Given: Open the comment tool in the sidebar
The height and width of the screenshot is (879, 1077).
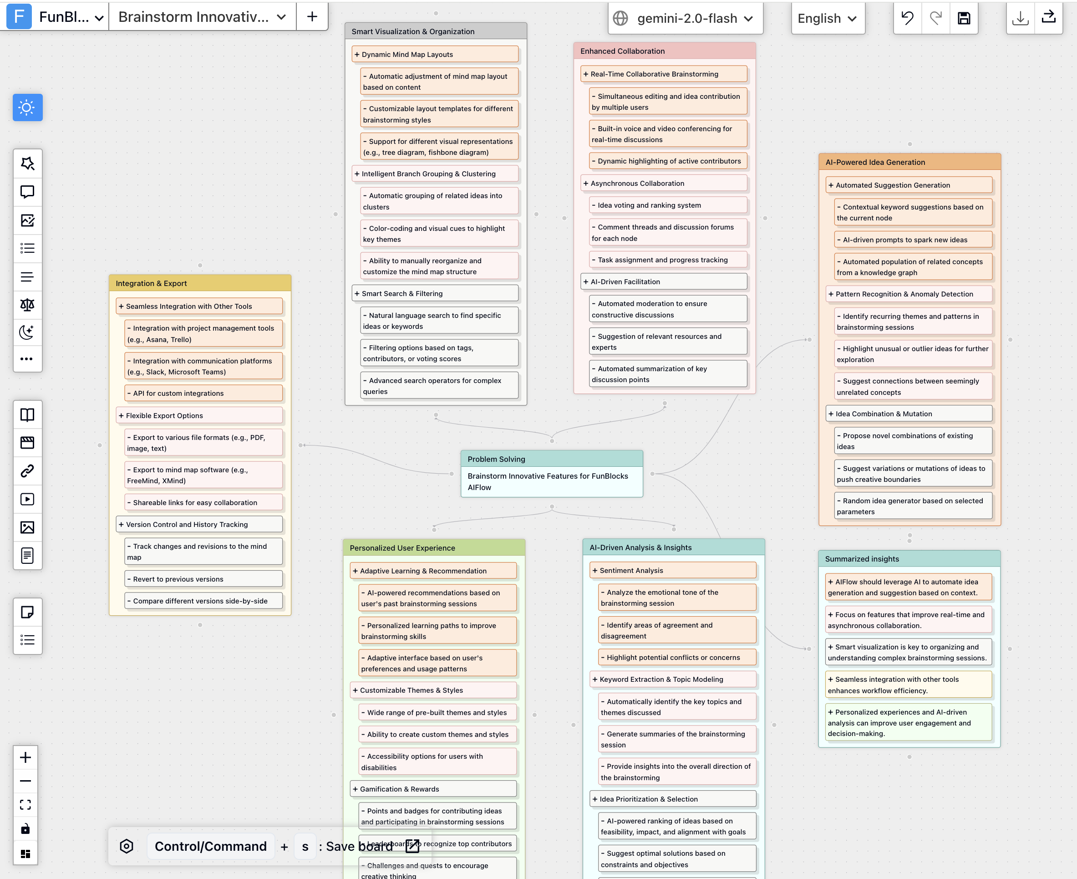Looking at the screenshot, I should point(27,192).
